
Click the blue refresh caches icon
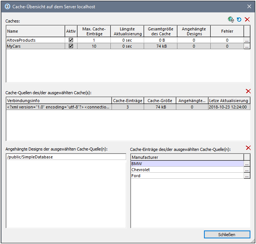point(239,20)
